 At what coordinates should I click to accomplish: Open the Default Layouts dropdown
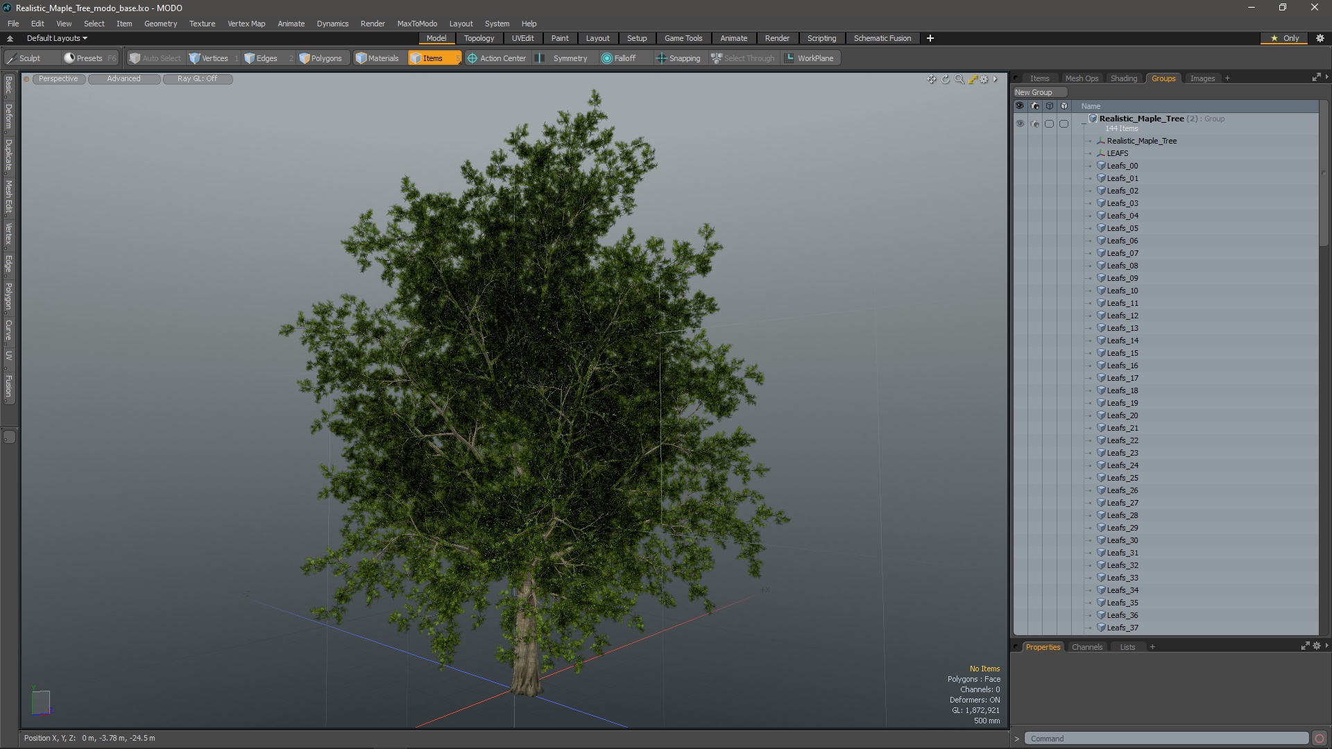click(x=57, y=38)
